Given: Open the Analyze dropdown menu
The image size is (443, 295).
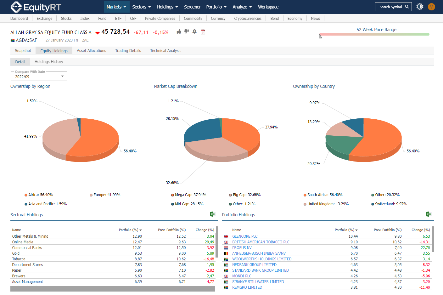Looking at the screenshot, I should point(242,7).
